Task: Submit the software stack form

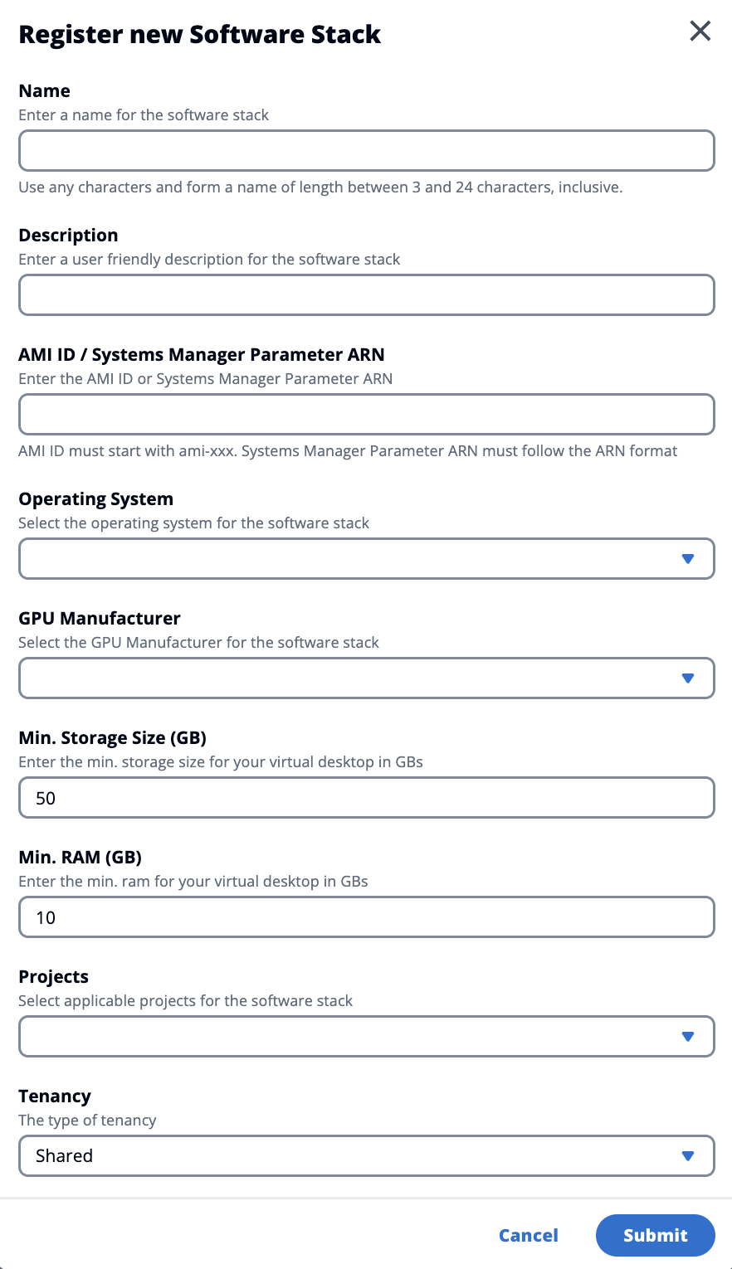Action: (x=655, y=1235)
